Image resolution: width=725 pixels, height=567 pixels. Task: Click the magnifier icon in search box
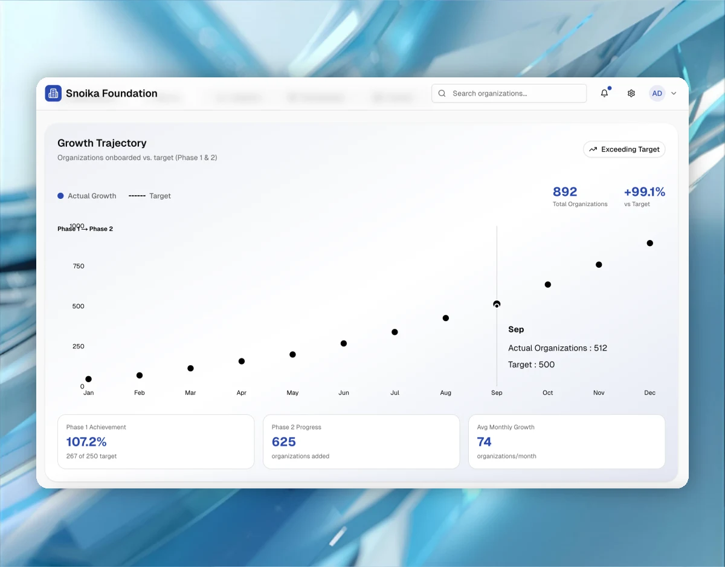[x=442, y=93]
